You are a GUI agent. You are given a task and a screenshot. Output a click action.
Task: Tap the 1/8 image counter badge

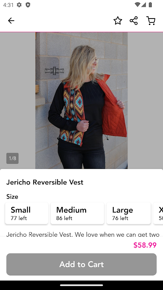pyautogui.click(x=12, y=158)
